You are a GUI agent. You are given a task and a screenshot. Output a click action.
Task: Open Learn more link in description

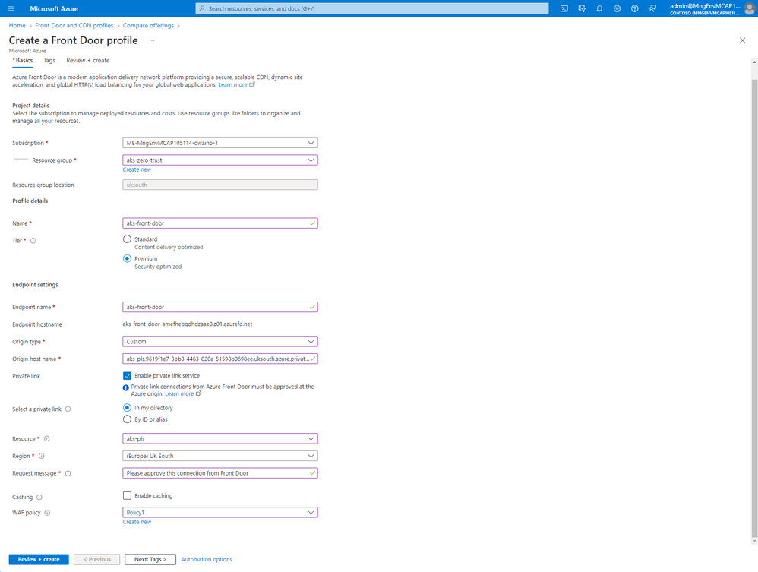(232, 84)
